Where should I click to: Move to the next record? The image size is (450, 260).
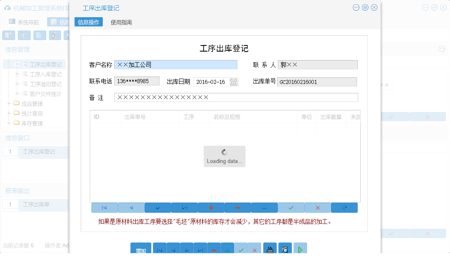click(x=158, y=208)
